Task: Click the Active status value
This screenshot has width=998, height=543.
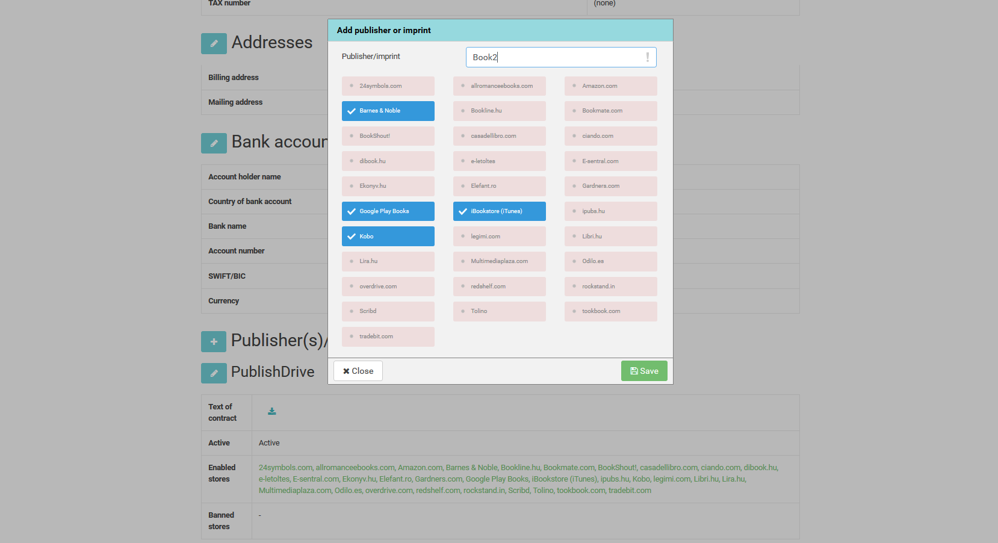Action: coord(269,443)
